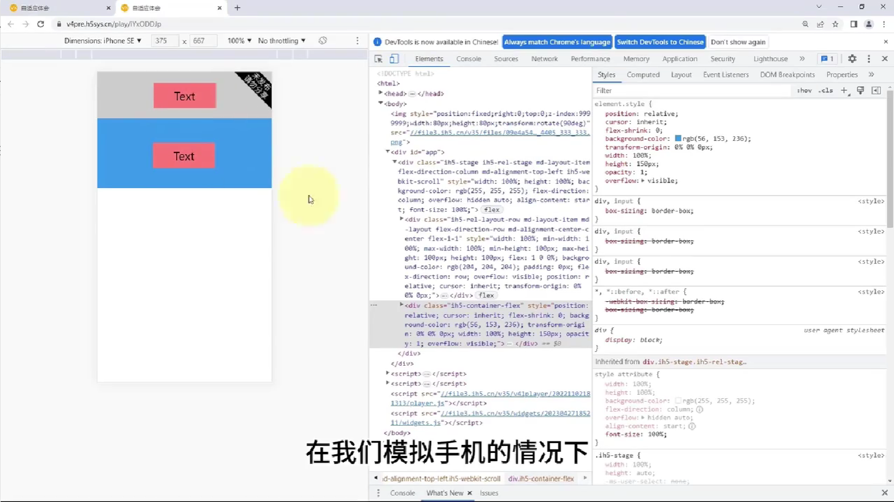Show more Styles sidebar tabs chevron
894x502 pixels.
871,74
